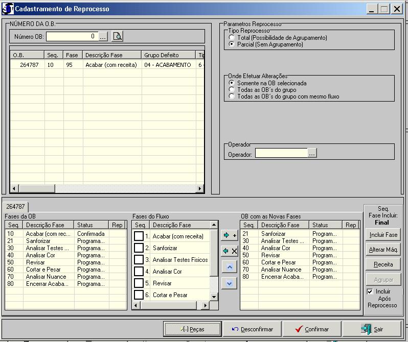The image size is (408, 342).
Task: Select Total (Possibilidade de Agrupamento) option
Action: 232,38
